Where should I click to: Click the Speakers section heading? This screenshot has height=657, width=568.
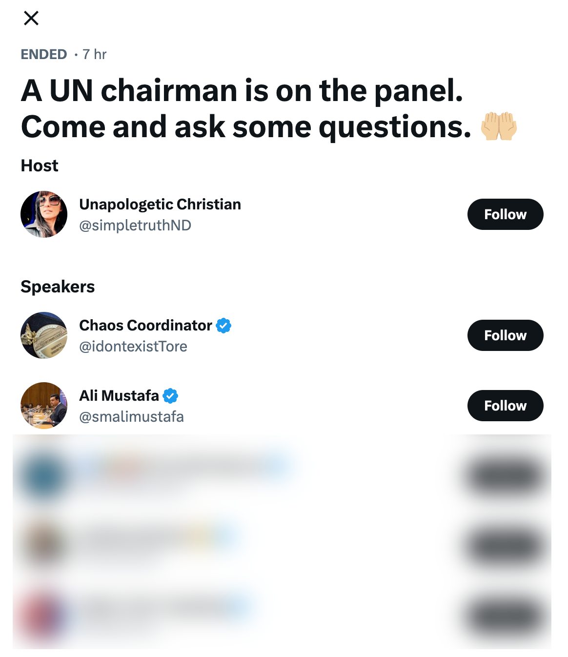coord(58,287)
